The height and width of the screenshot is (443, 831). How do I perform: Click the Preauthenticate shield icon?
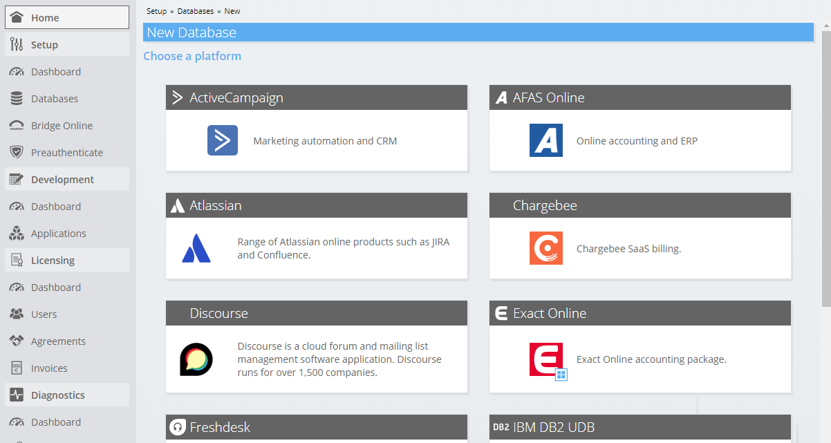click(x=17, y=152)
